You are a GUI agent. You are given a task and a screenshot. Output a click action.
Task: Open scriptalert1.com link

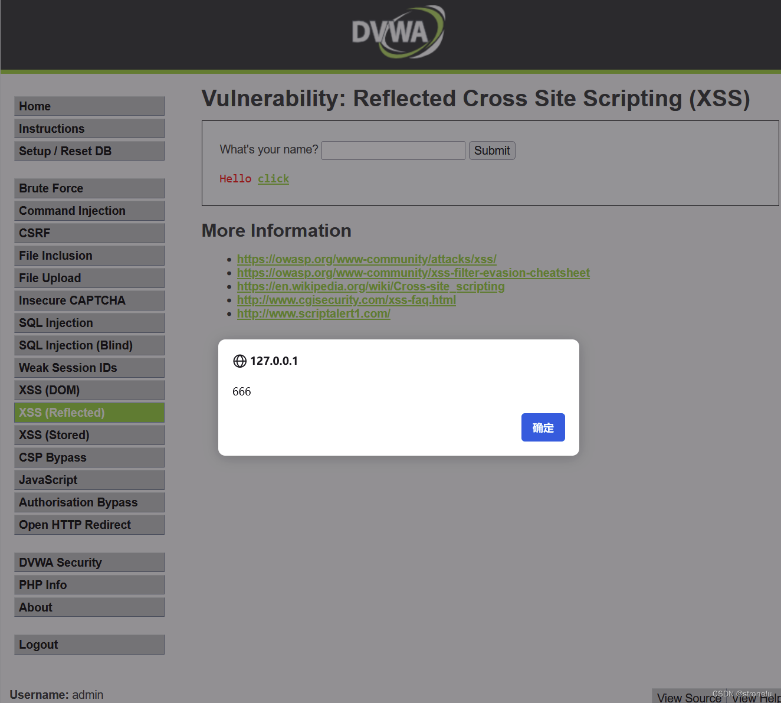[314, 313]
